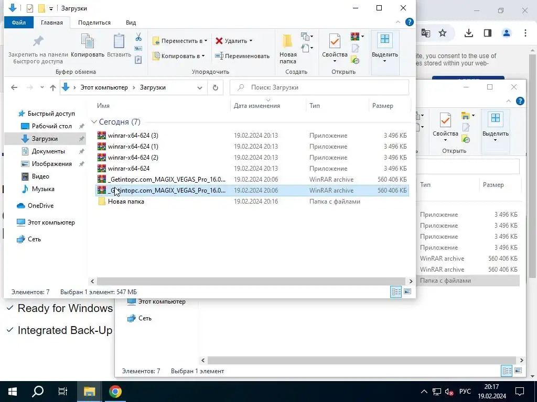
Task: Click the Rename button
Action: click(242, 55)
